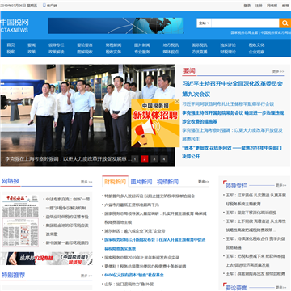This screenshot has width=291, height=291.
Task: Show carousel slide 4
Action: pyautogui.click(x=164, y=159)
